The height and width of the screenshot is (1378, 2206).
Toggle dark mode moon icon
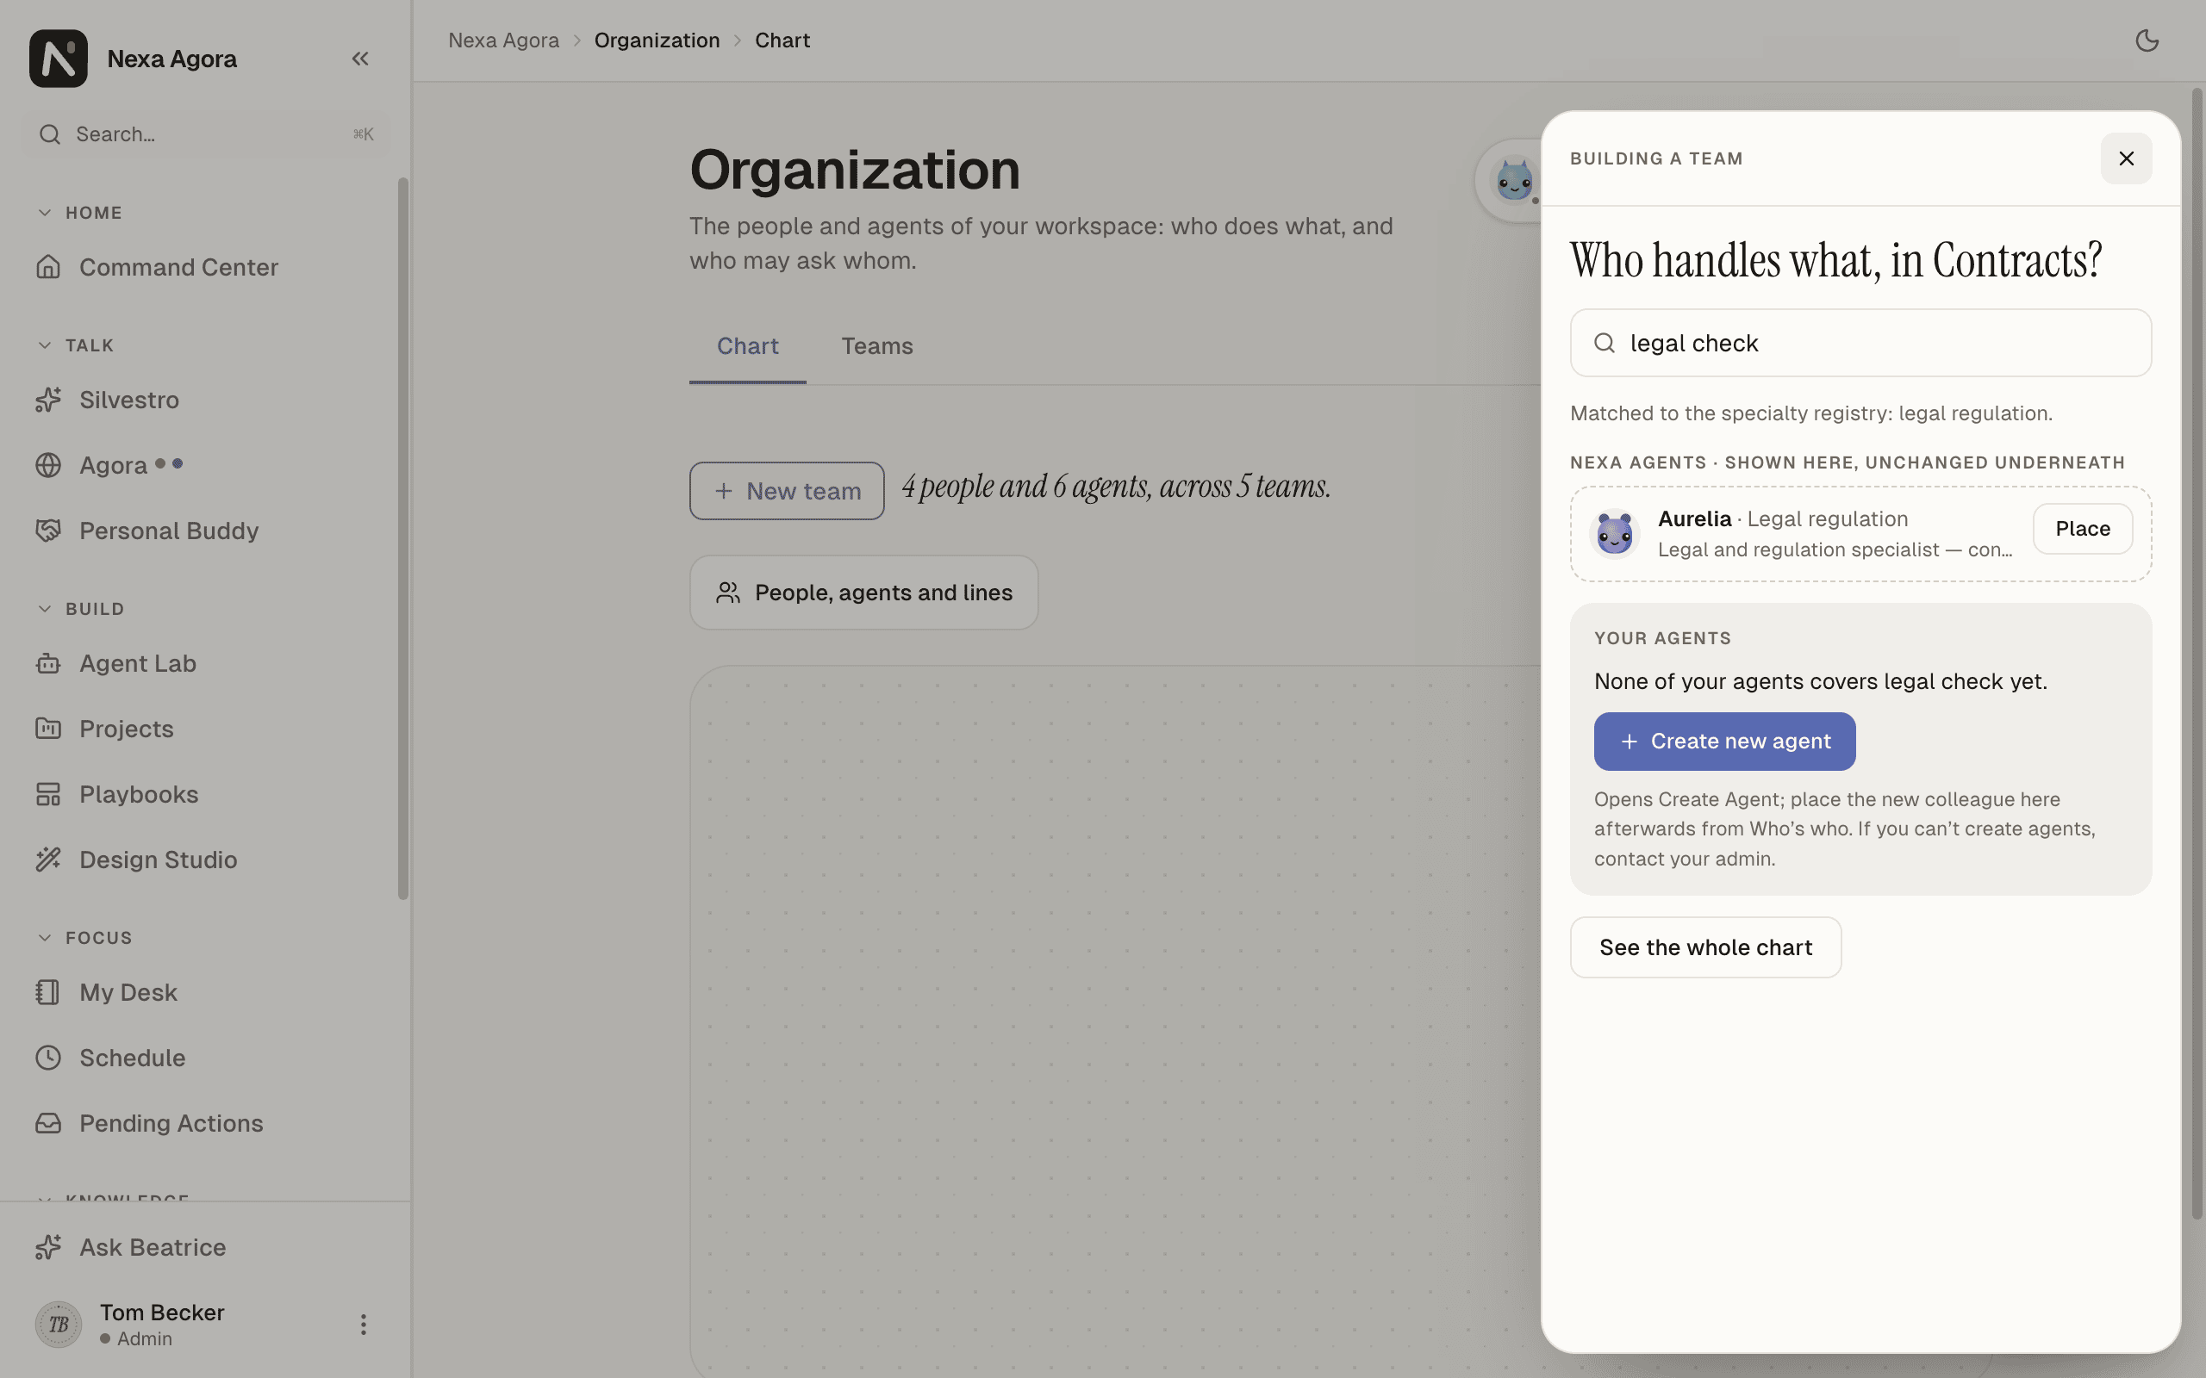2147,40
